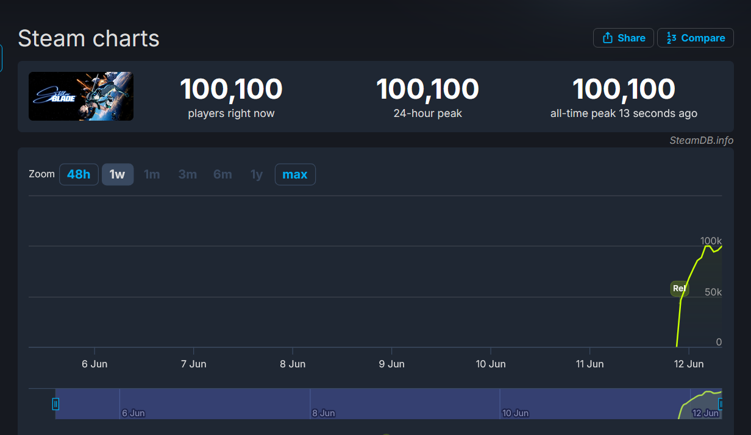Open the Stellar Blade game thumbnail

click(x=81, y=96)
